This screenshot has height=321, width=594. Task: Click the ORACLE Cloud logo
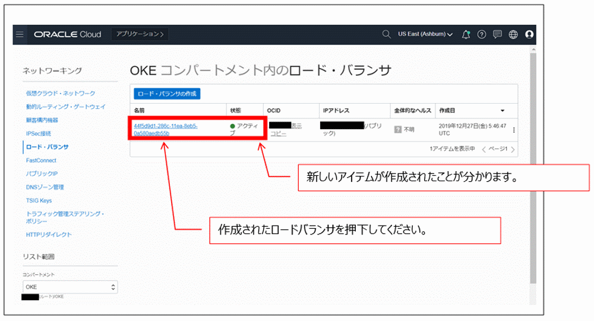[68, 34]
